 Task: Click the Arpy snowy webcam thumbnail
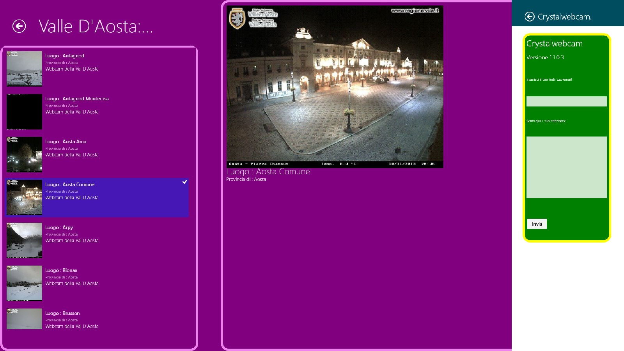pos(24,240)
